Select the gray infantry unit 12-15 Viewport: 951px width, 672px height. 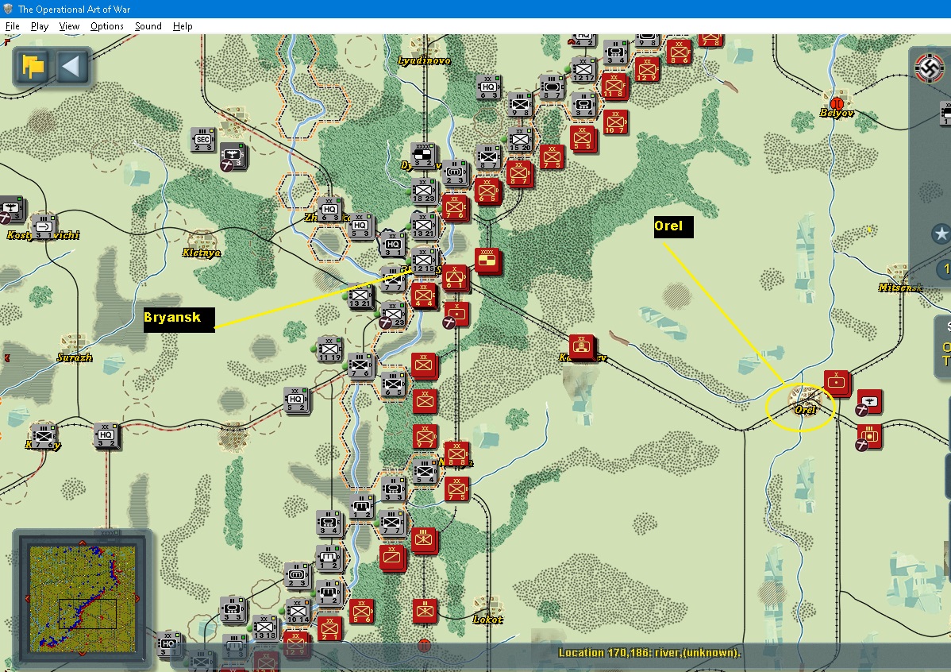(423, 261)
